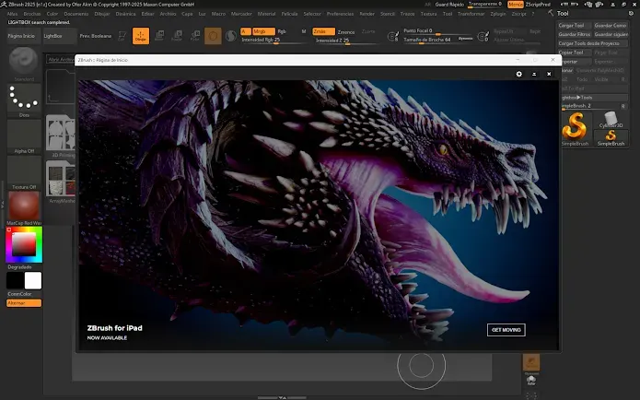Click the brush cursor icon labeled S

pos(392,37)
